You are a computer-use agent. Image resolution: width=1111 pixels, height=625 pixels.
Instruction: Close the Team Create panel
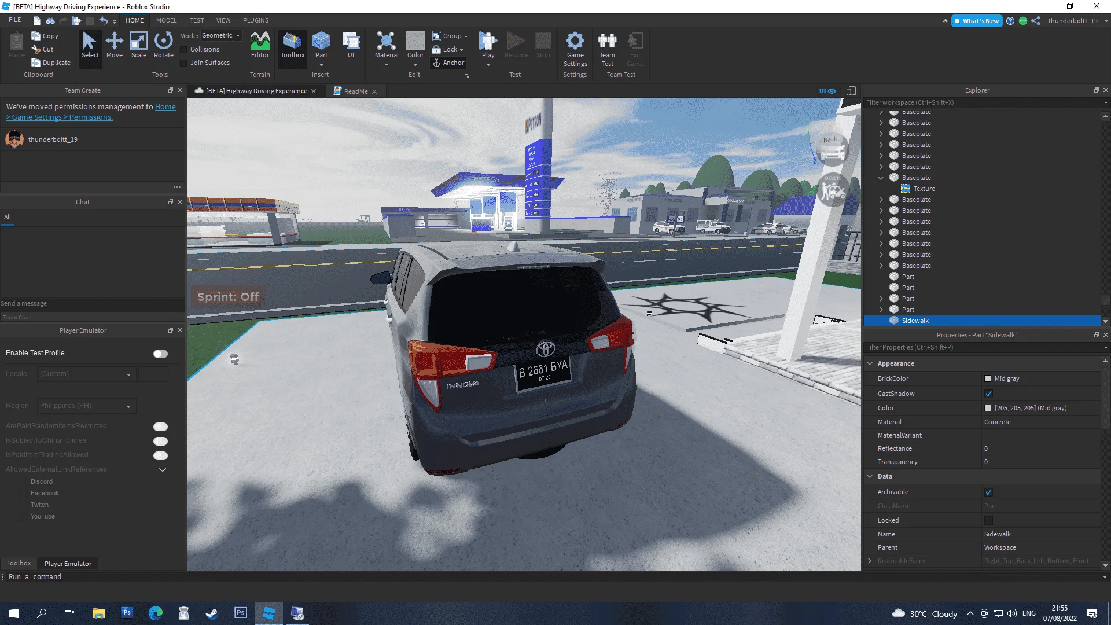point(179,90)
